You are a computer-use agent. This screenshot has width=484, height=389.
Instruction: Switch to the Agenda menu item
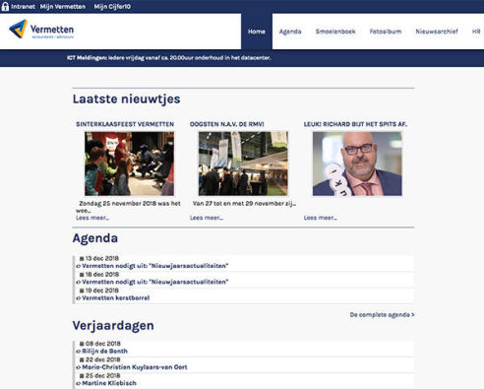pyautogui.click(x=290, y=32)
